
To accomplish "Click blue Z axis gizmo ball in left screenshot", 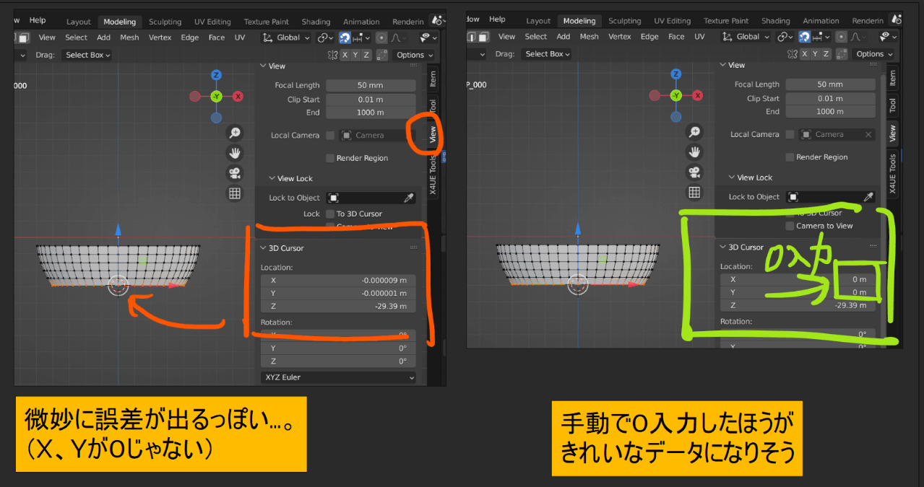I will click(216, 75).
